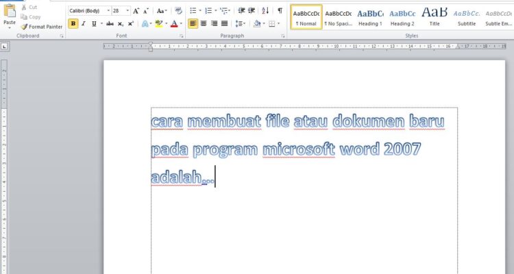
Task: Open the Calibri (Body) font name dropdown
Action: [108, 11]
